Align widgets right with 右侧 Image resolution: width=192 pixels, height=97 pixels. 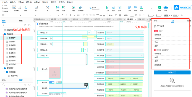(x=119, y=7)
